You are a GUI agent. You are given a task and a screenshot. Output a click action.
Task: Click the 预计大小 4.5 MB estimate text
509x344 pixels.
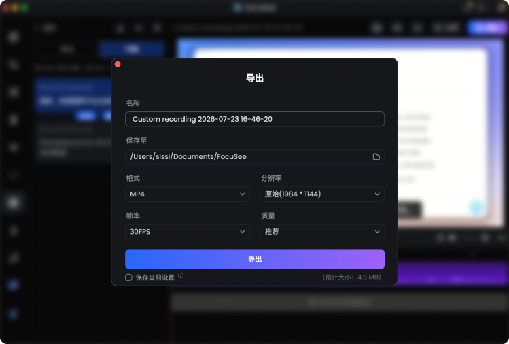(x=351, y=277)
